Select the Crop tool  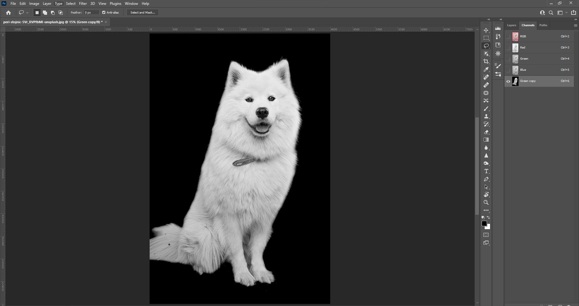pyautogui.click(x=486, y=61)
